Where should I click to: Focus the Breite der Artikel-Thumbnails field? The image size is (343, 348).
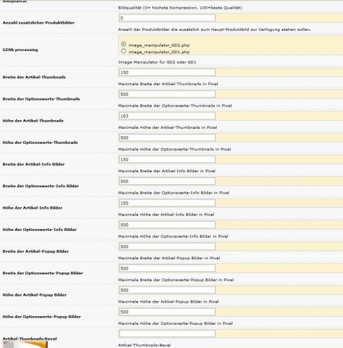167,72
